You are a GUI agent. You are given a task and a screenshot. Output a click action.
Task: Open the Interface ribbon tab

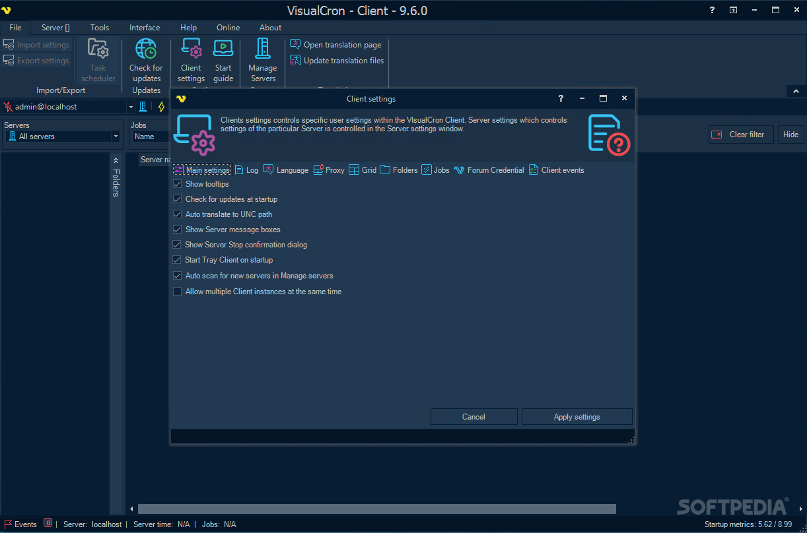point(145,28)
